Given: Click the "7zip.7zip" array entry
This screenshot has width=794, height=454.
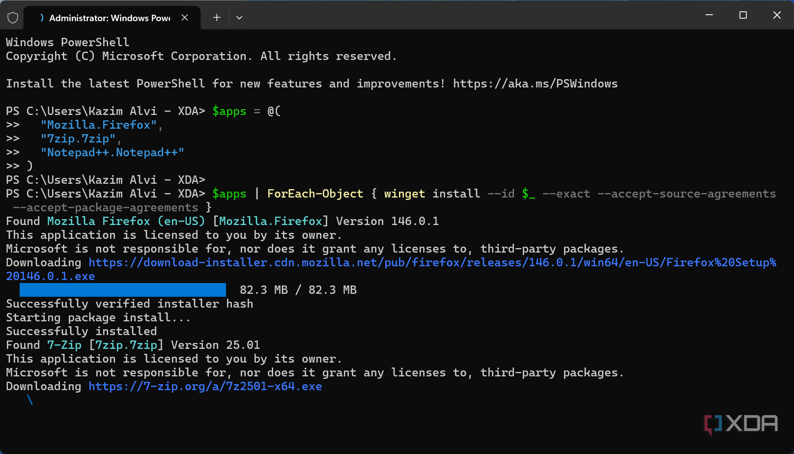Looking at the screenshot, I should point(78,139).
